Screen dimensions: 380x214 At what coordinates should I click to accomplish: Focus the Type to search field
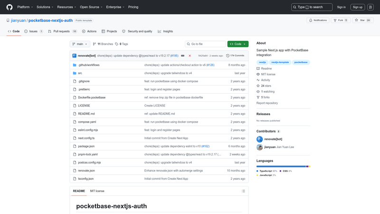(x=312, y=7)
